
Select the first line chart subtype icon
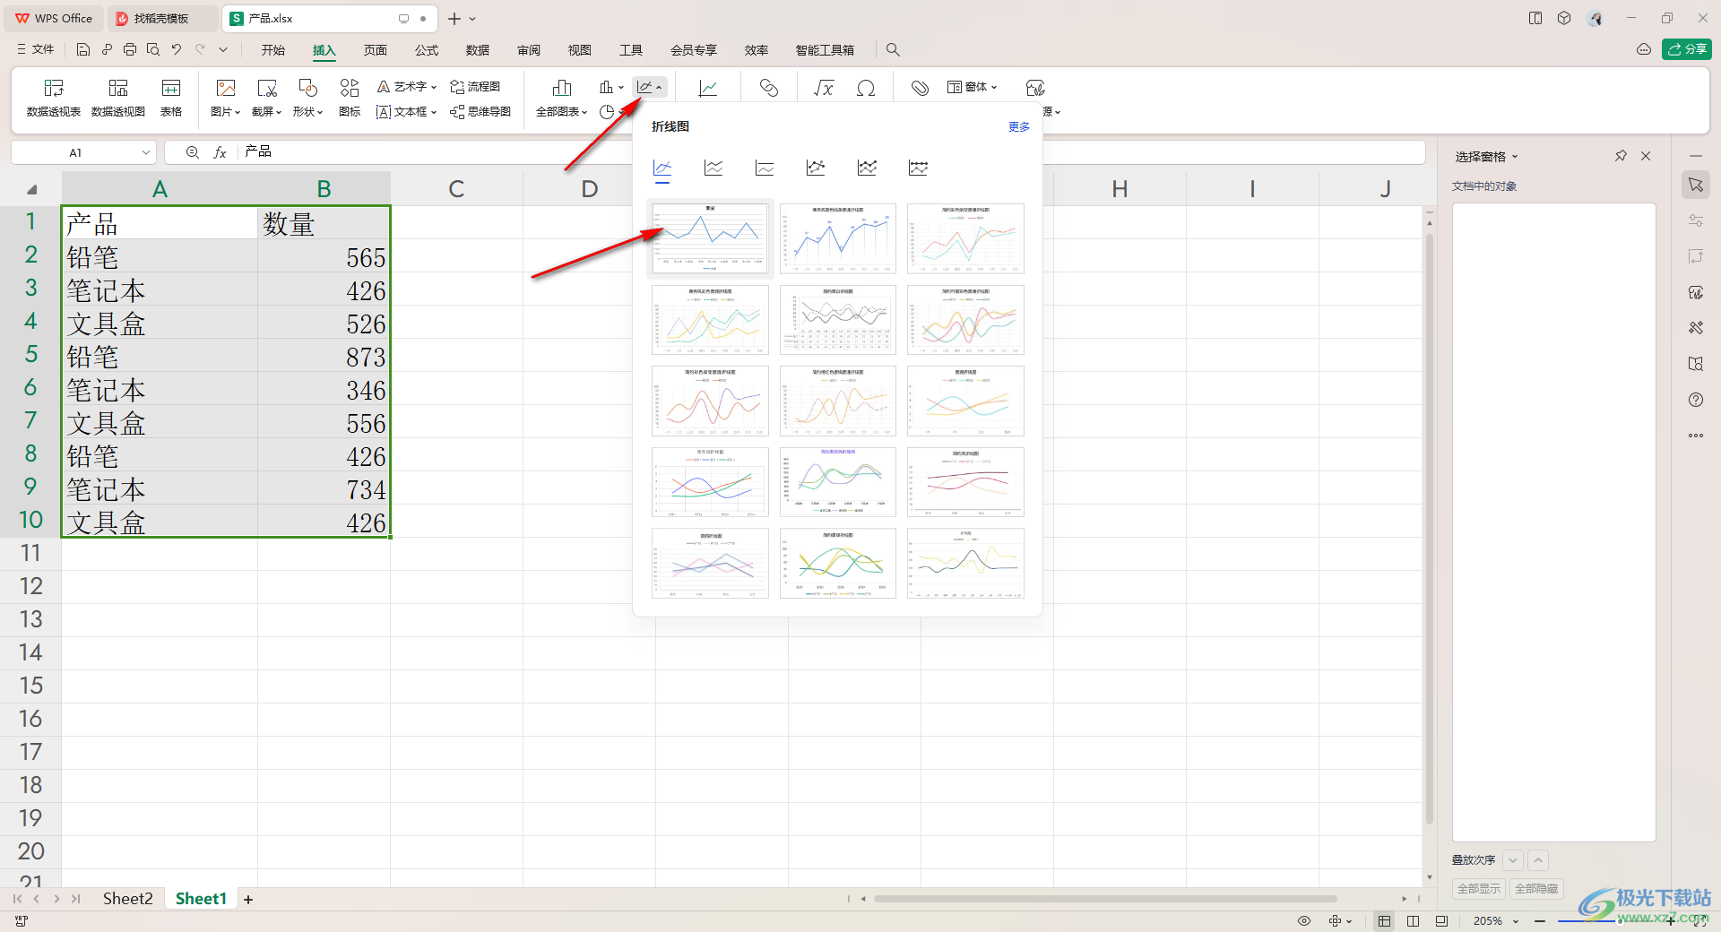coord(662,168)
